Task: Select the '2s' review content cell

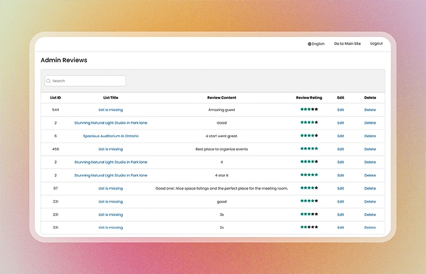Action: (x=221, y=228)
